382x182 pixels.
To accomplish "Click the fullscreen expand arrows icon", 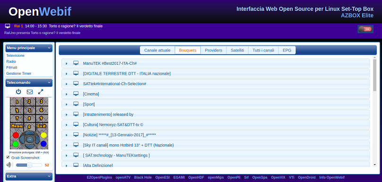I will pos(41,92).
